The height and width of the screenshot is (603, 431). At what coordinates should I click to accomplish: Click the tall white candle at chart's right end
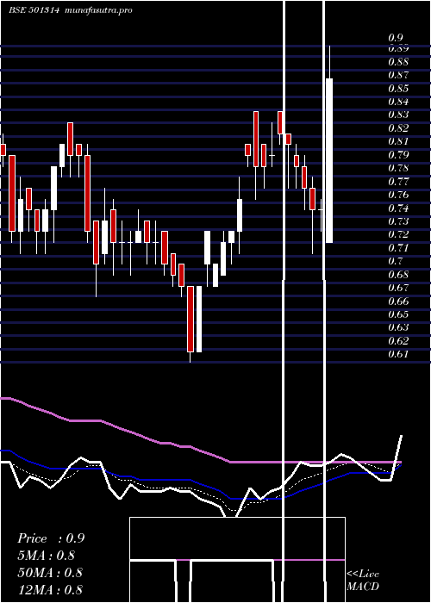pyautogui.click(x=329, y=160)
